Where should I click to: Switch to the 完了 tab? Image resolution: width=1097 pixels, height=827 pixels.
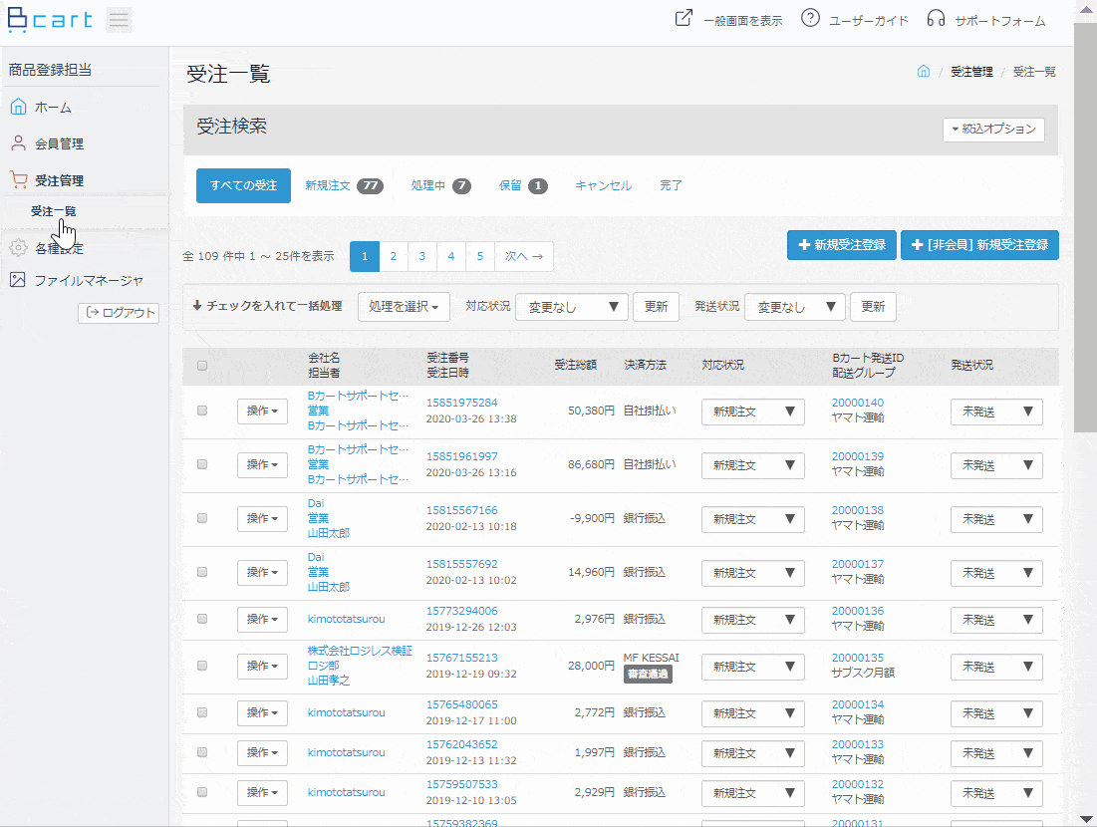click(x=671, y=185)
